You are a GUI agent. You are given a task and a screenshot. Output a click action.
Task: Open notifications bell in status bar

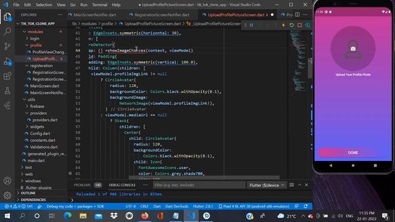[x=306, y=207]
